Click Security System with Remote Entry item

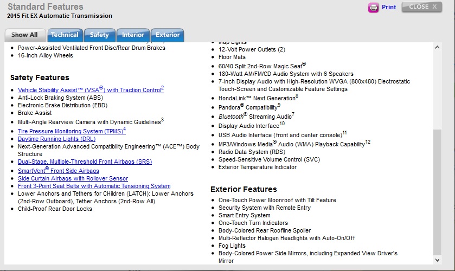pos(264,208)
